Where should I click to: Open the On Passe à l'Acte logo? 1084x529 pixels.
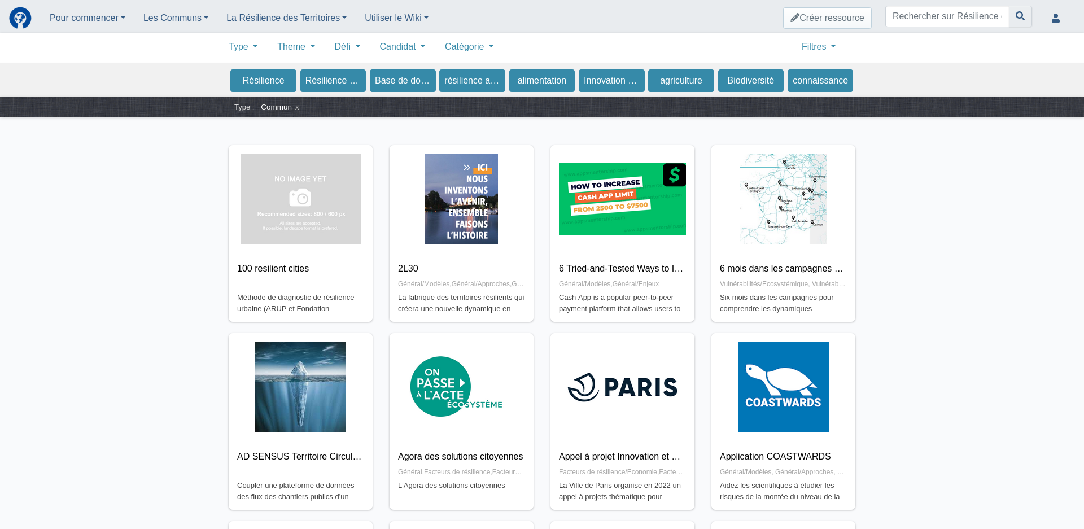pos(456,387)
